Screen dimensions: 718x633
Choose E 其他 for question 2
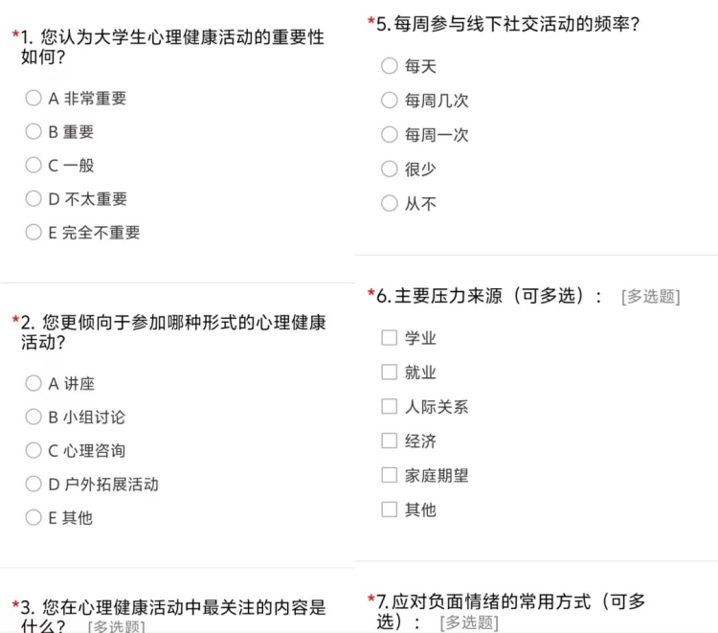coord(34,517)
